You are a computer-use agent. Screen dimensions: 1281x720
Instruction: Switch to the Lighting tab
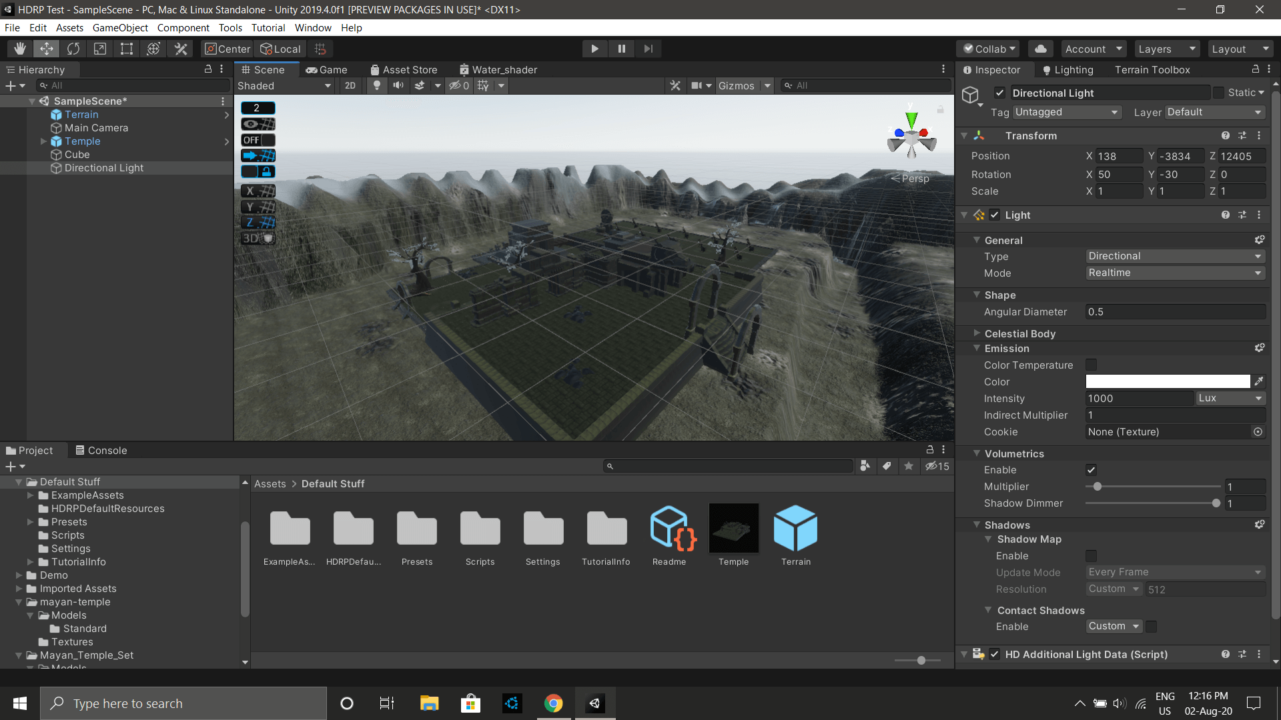tap(1068, 69)
